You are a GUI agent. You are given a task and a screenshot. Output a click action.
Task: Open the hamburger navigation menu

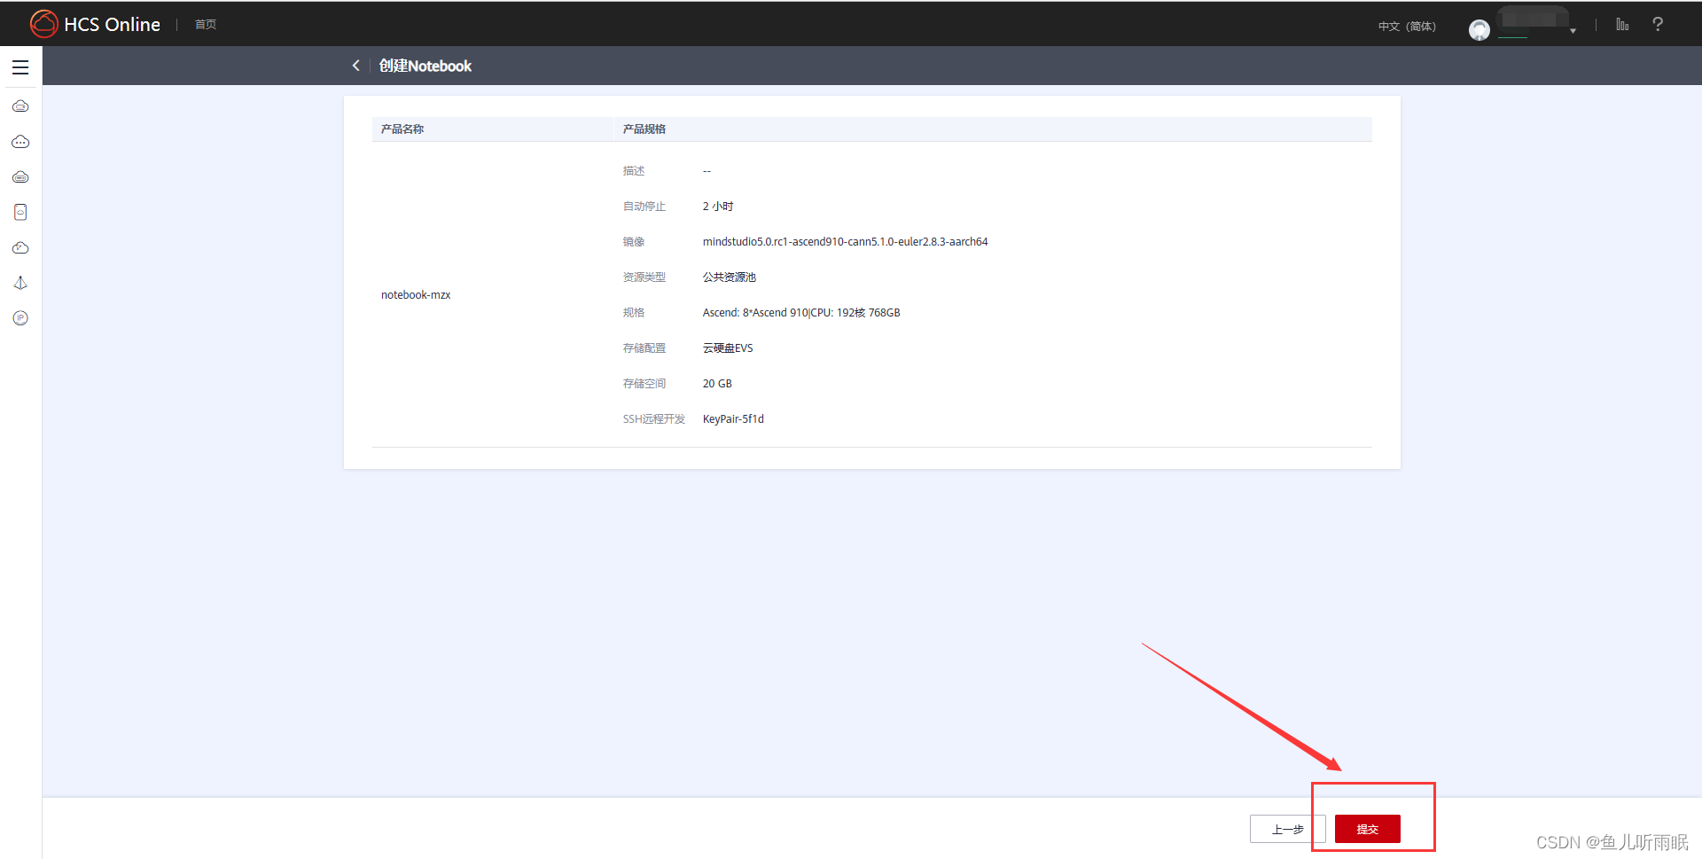(20, 66)
